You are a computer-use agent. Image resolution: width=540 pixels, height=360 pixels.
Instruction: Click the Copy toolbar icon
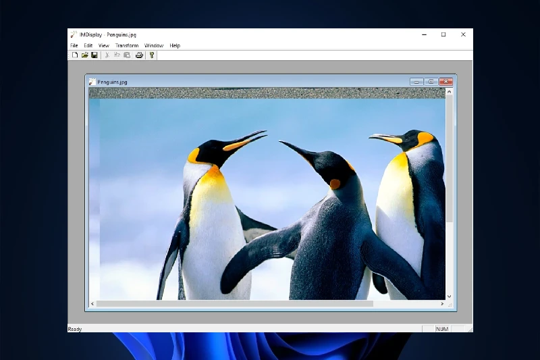(x=117, y=55)
